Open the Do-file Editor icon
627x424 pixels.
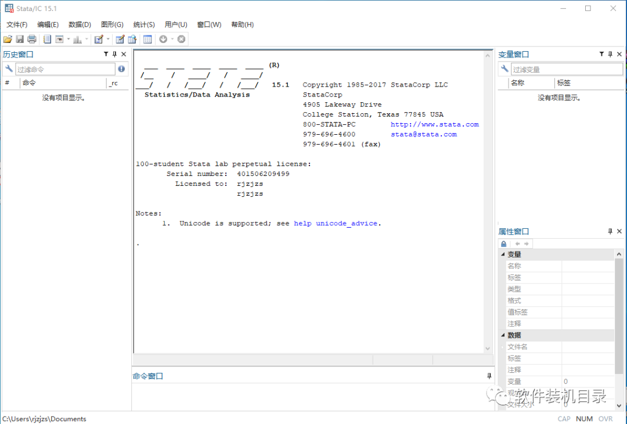point(98,39)
